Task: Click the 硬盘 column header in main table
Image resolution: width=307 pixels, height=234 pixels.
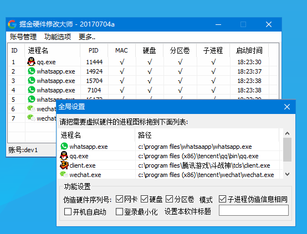Action: click(150, 50)
